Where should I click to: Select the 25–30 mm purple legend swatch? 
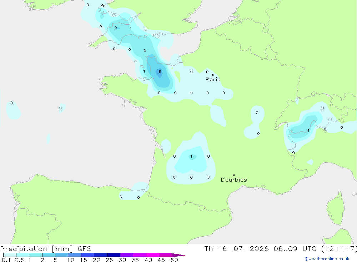tap(114, 255)
